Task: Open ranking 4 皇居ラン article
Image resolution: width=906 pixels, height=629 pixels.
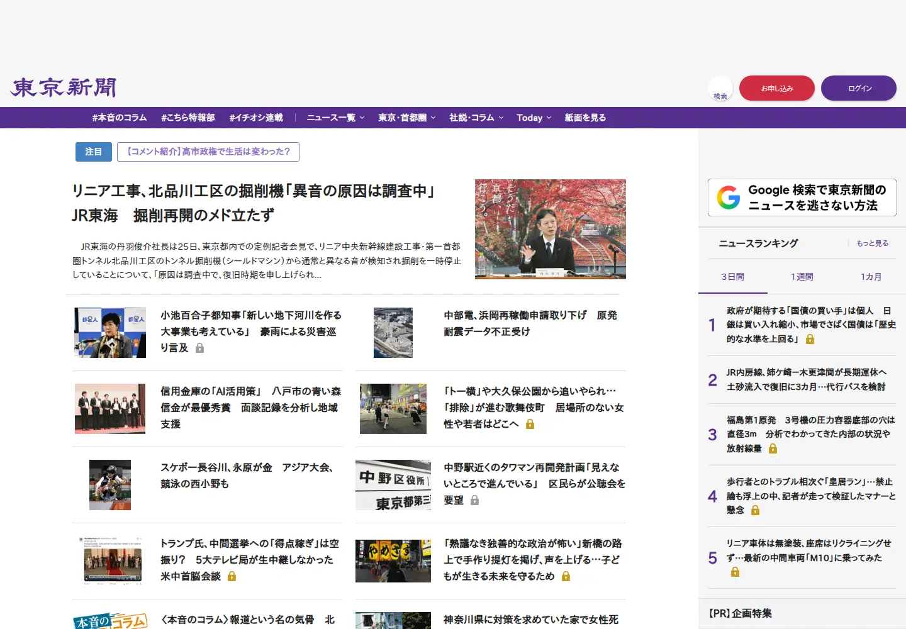Action: [810, 496]
